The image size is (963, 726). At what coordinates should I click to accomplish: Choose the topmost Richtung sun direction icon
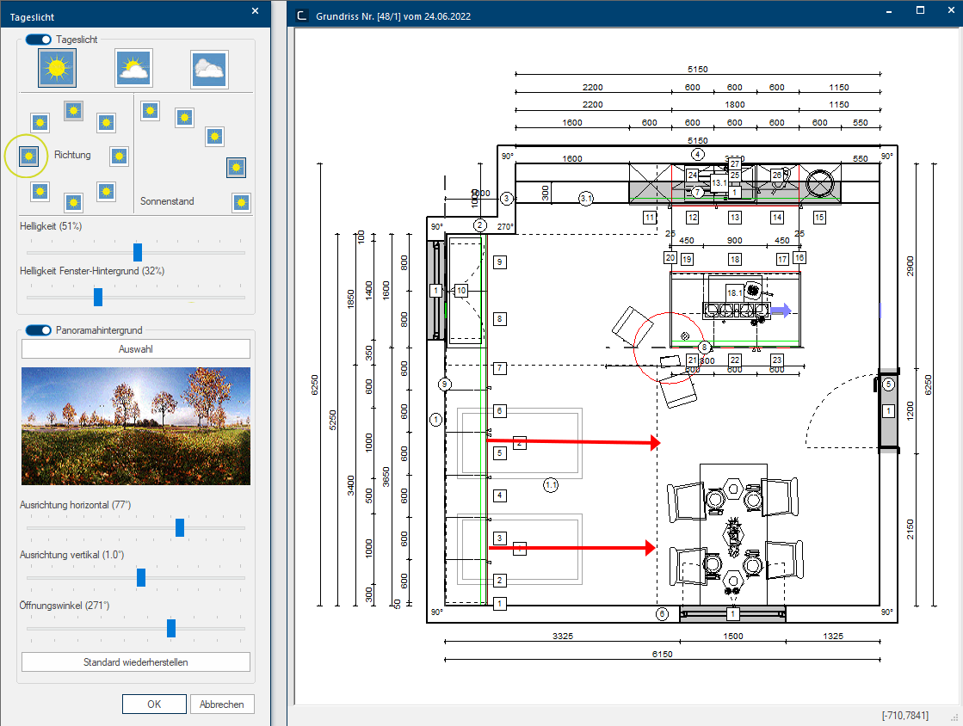74,110
